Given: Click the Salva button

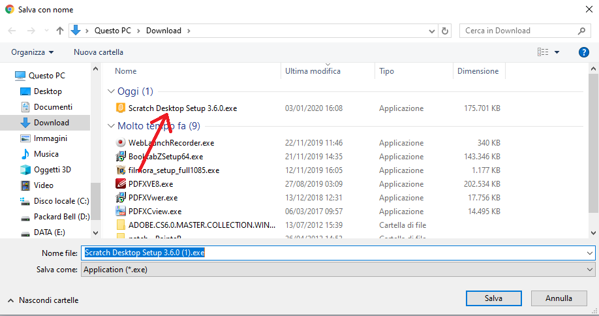Looking at the screenshot, I should (493, 298).
